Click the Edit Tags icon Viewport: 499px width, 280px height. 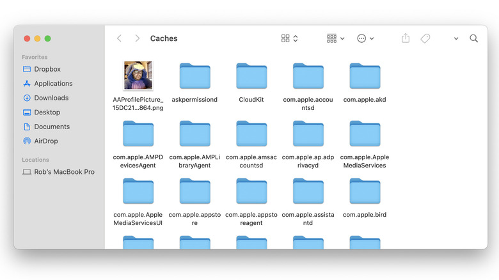425,38
